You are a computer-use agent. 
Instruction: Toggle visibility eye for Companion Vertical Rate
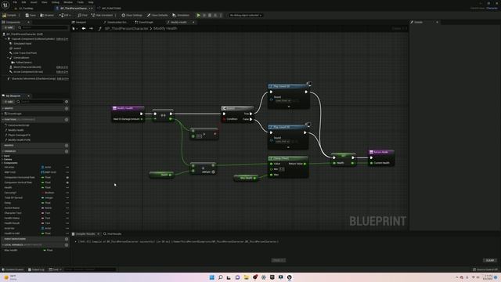[x=67, y=183]
